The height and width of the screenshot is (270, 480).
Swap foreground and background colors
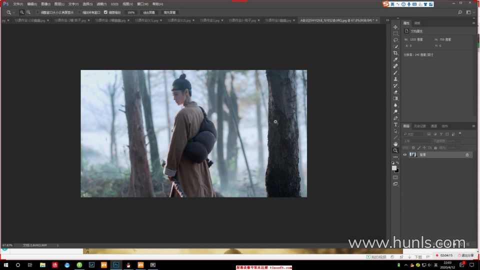point(397,163)
